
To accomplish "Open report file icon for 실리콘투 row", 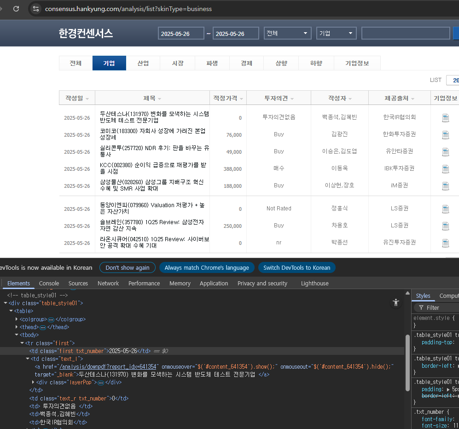I will 445,151.
